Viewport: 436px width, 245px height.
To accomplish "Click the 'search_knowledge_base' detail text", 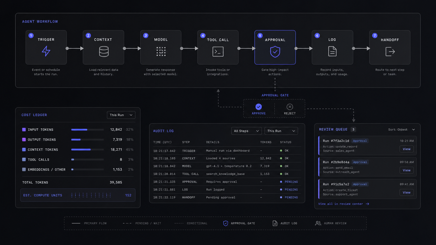I will point(225,174).
